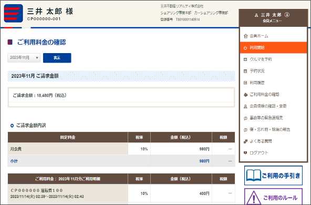Screen dimensions: 311x205
Task: Choose クルマを予約 in the menu
Action: pyautogui.click(x=273, y=59)
